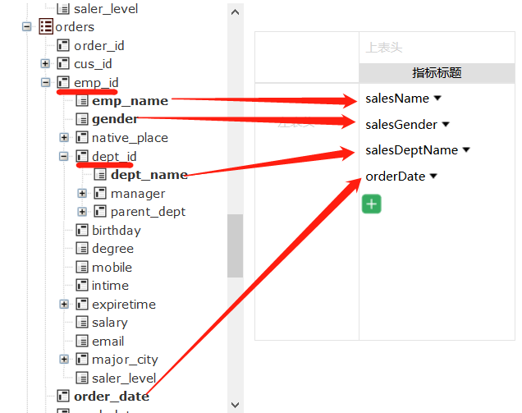This screenshot has width=522, height=413.
Task: Select the order_date field text
Action: point(112,397)
